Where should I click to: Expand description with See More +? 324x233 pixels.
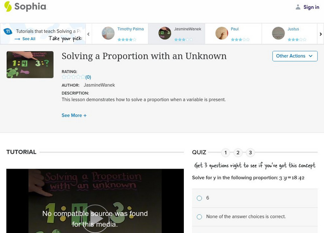[74, 115]
